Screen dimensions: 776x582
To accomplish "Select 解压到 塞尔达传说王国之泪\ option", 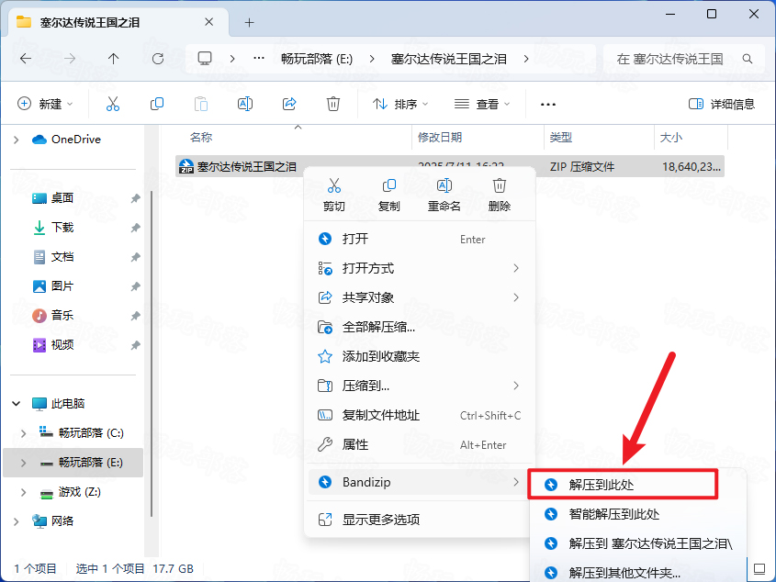I will point(637,543).
